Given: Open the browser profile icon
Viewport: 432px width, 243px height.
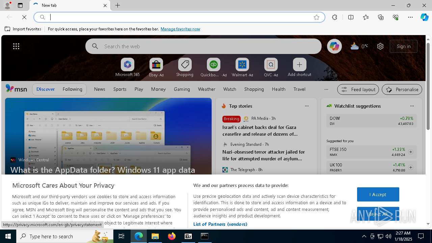Looking at the screenshot, I should coord(7,5).
